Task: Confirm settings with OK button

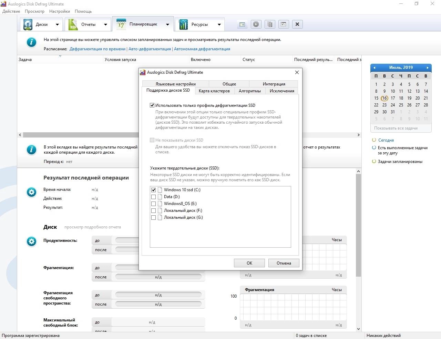Action: tap(249, 263)
